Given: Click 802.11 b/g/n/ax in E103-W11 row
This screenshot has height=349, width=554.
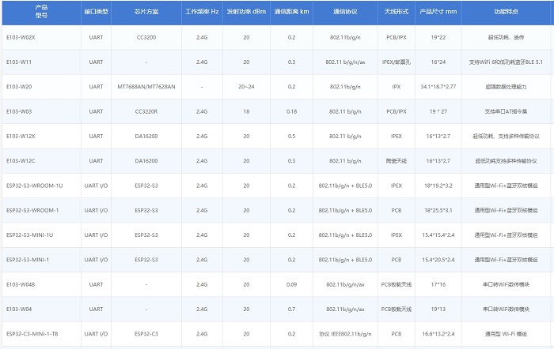Looking at the screenshot, I should [x=345, y=62].
